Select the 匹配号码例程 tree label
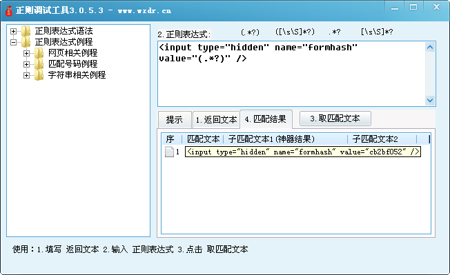The width and height of the screenshot is (450, 275). (73, 64)
